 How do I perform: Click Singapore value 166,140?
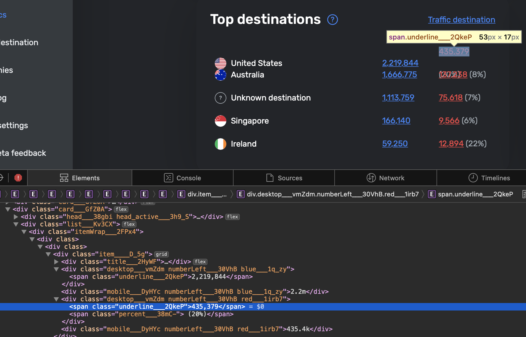click(396, 120)
